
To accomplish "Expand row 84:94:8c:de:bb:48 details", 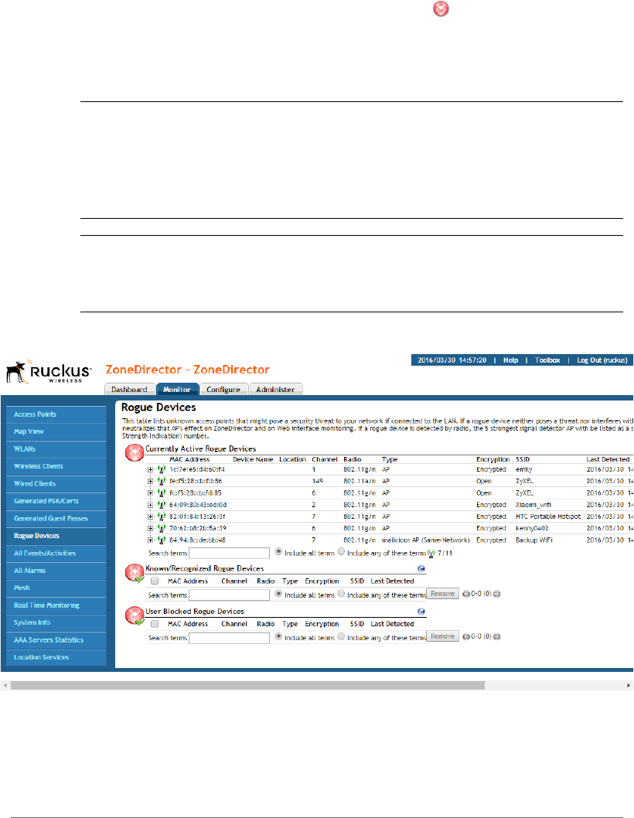I will pos(150,540).
